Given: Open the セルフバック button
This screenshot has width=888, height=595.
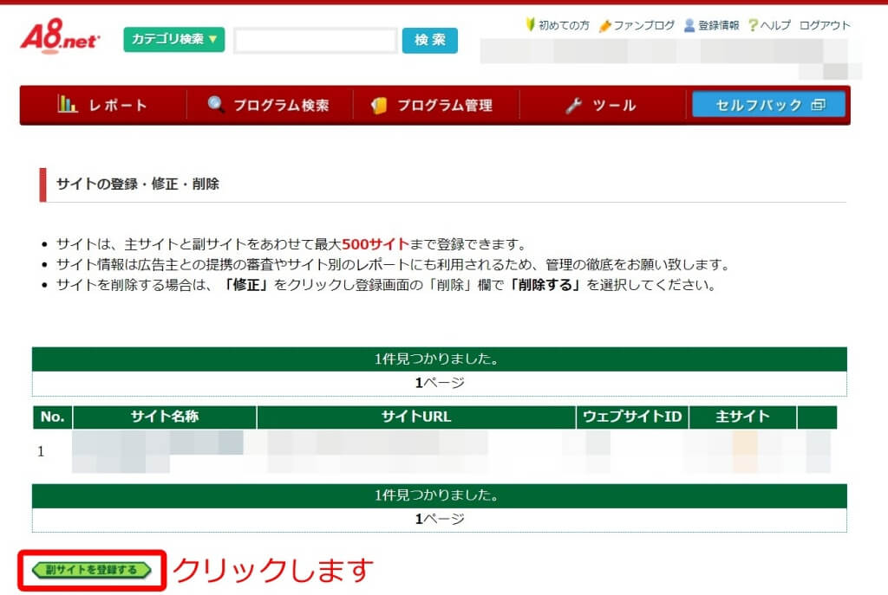Looking at the screenshot, I should tap(768, 105).
